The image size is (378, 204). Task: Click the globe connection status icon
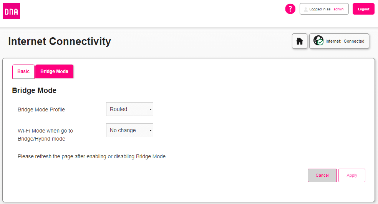[x=318, y=41]
